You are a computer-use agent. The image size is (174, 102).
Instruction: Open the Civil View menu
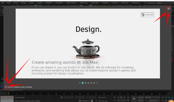125,3
